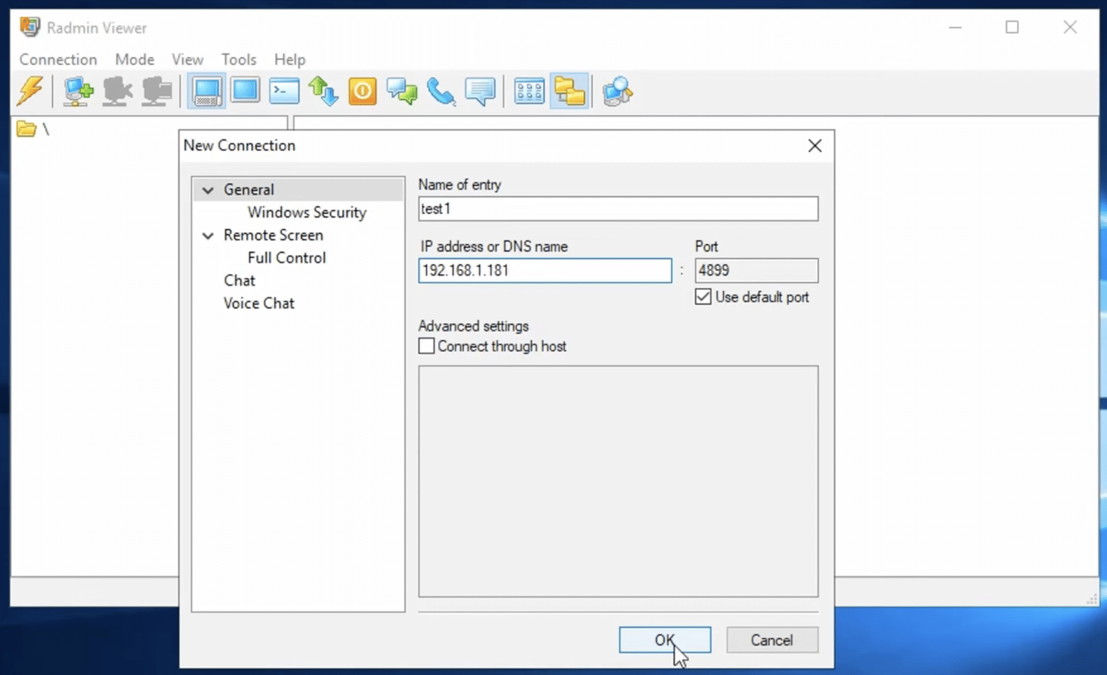Collapse the General tree node chevron
Image resolution: width=1107 pixels, height=675 pixels.
coord(208,190)
